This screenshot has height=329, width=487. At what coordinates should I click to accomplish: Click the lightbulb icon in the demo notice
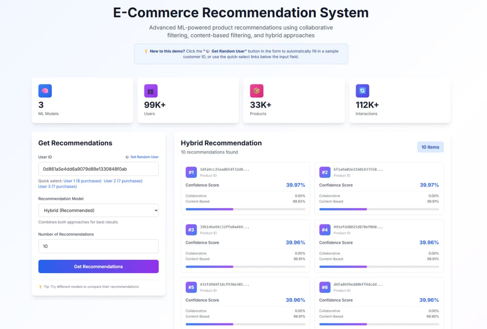[146, 51]
